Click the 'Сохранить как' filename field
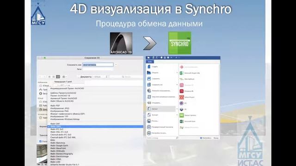This screenshot has height=166, width=296. (98, 65)
